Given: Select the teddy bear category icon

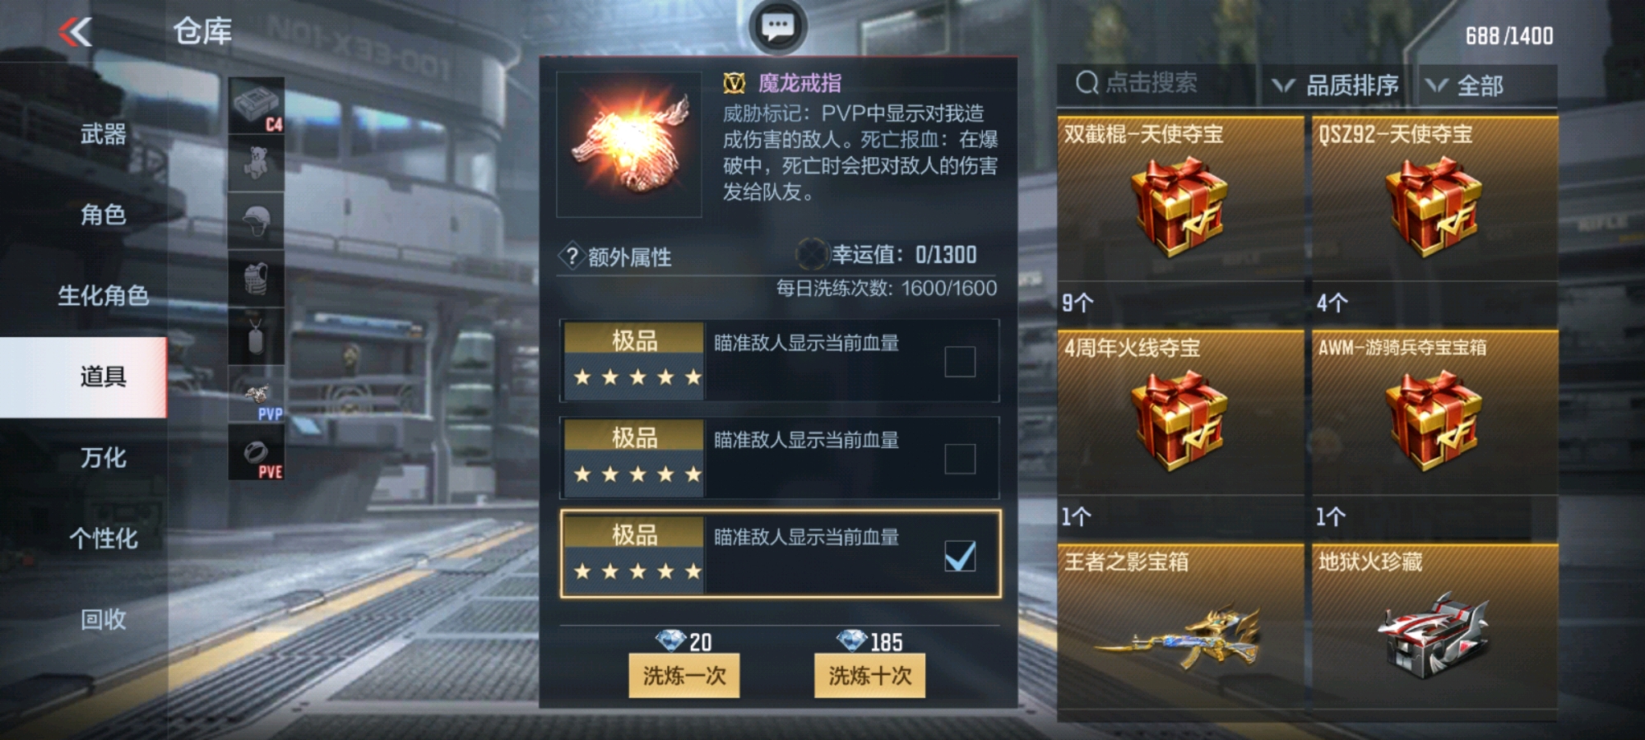Looking at the screenshot, I should tap(257, 163).
